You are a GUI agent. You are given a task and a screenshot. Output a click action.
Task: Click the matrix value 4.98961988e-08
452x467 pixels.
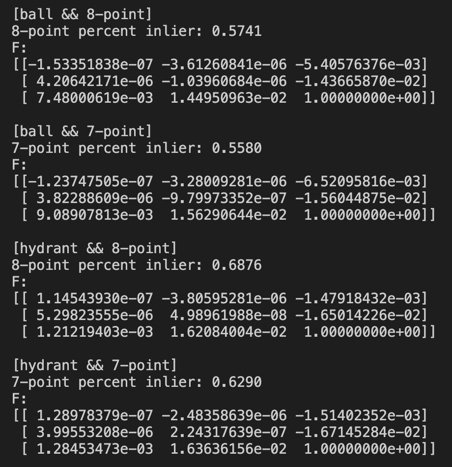[228, 315]
